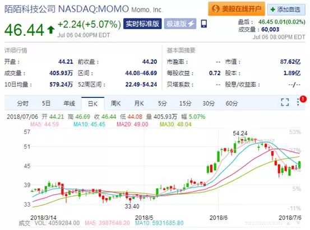The height and width of the screenshot is (230, 310).
Task: Click the opening price value 44.21
Action: 66,62
